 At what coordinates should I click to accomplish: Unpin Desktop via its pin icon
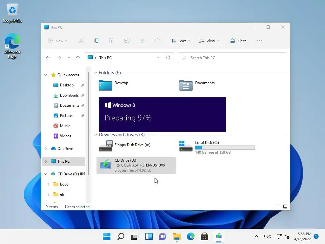(83, 85)
